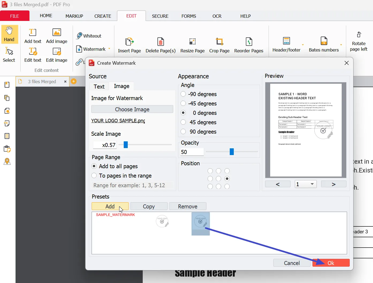373x283 pixels.
Task: Open the SECURE ribbon tab
Action: 160,16
